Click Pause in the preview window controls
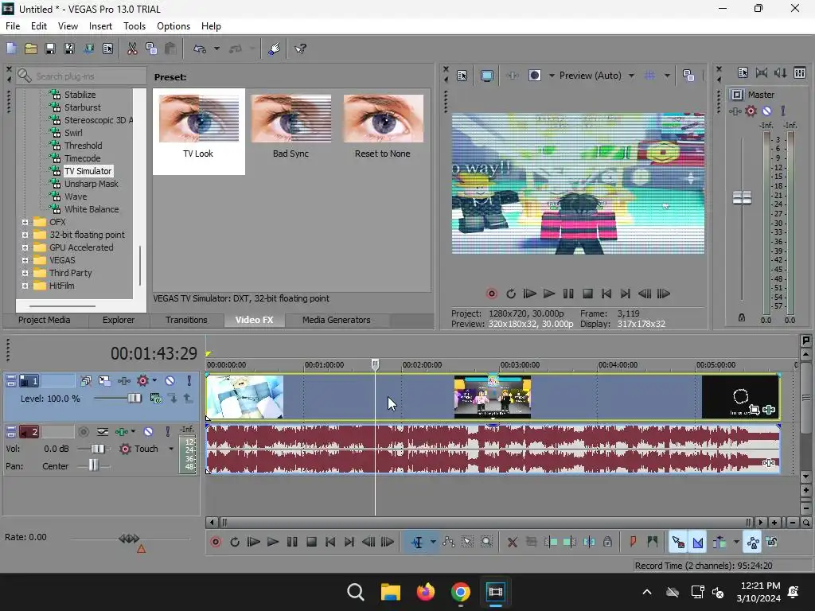 click(x=568, y=294)
